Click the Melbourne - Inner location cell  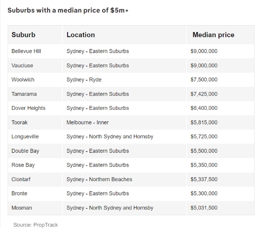[x=124, y=122]
